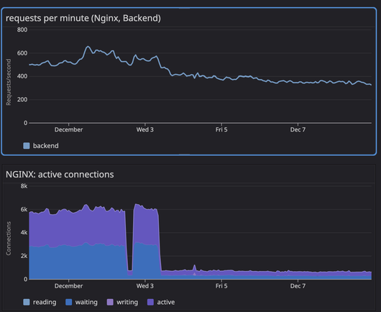Click the December tick on connections chart

click(68, 285)
